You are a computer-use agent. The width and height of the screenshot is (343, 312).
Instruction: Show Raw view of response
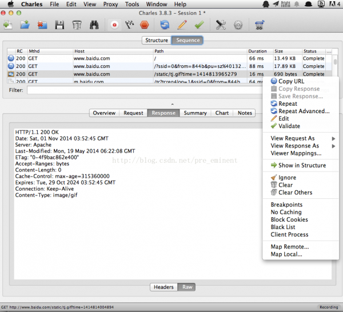click(x=187, y=287)
